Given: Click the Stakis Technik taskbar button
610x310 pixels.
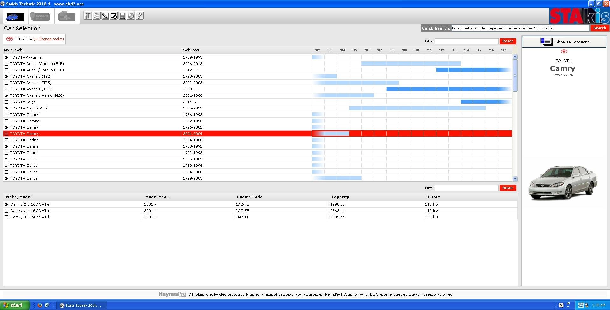Looking at the screenshot, I should pos(82,305).
